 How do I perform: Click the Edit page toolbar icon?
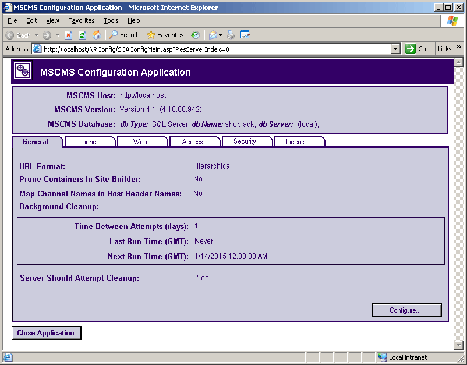click(x=245, y=35)
